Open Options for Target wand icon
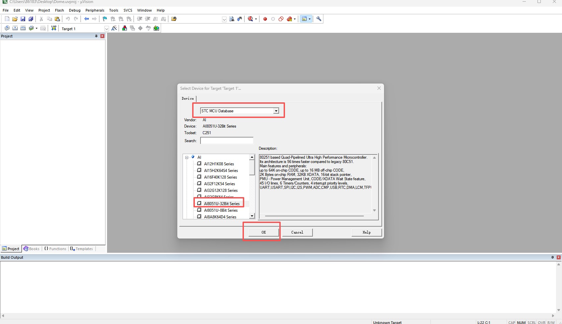The width and height of the screenshot is (562, 324). (114, 28)
